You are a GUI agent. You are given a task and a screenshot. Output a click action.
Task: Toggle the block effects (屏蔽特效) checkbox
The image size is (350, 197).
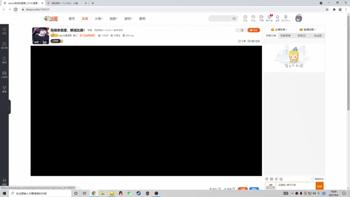point(312,179)
